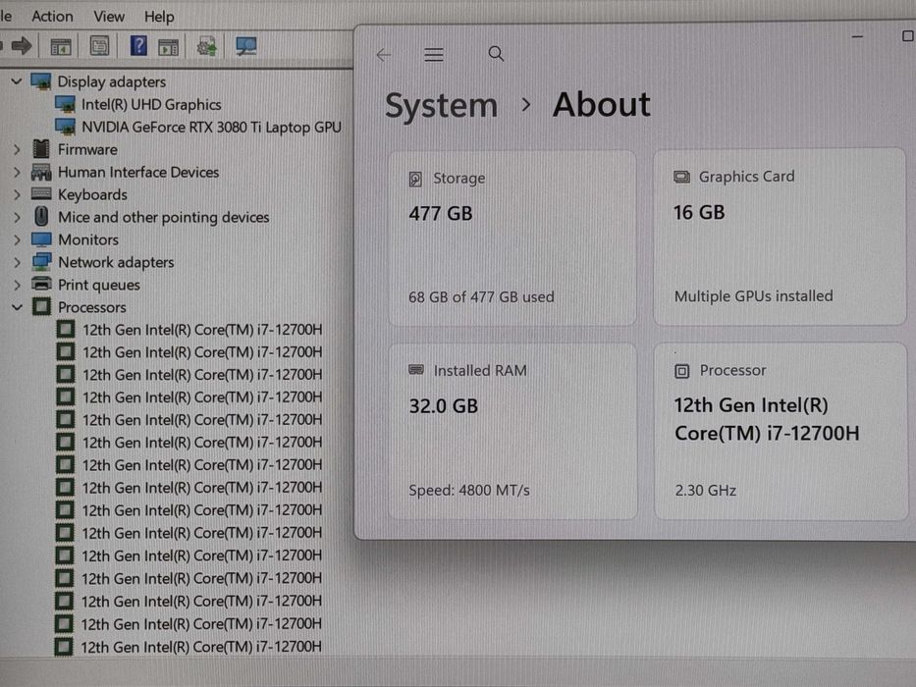
Task: Expand the Human Interface Devices node
Action: [x=17, y=173]
